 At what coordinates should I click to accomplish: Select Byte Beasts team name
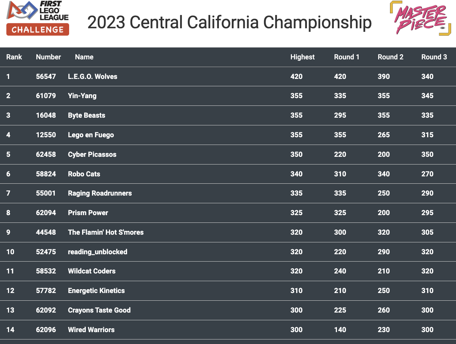pyautogui.click(x=87, y=115)
